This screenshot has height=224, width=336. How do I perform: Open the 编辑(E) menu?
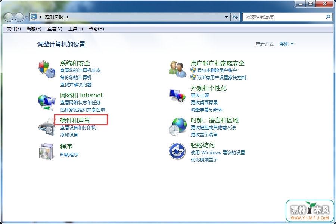tap(34, 29)
